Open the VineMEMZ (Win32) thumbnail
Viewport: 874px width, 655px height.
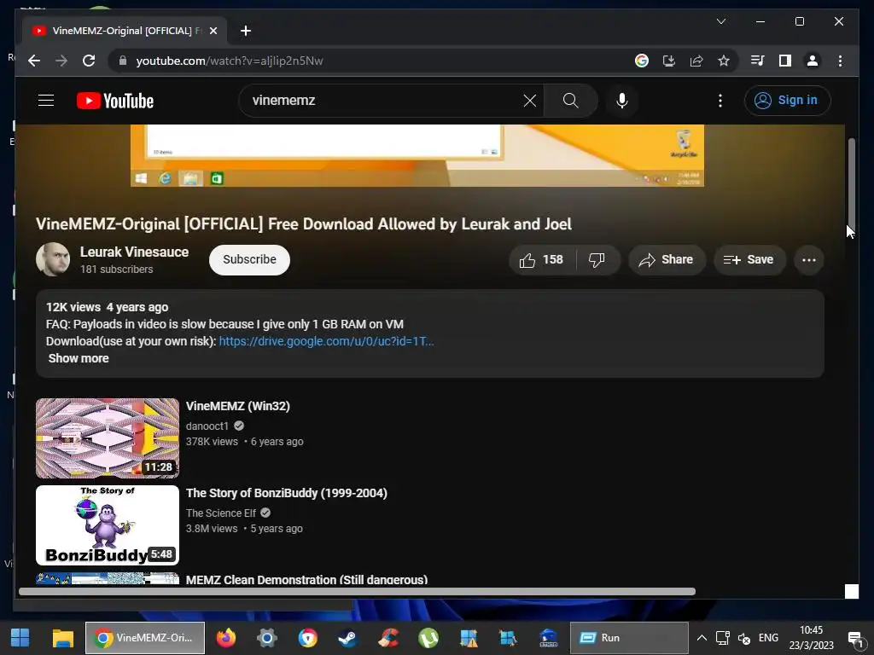(x=108, y=438)
